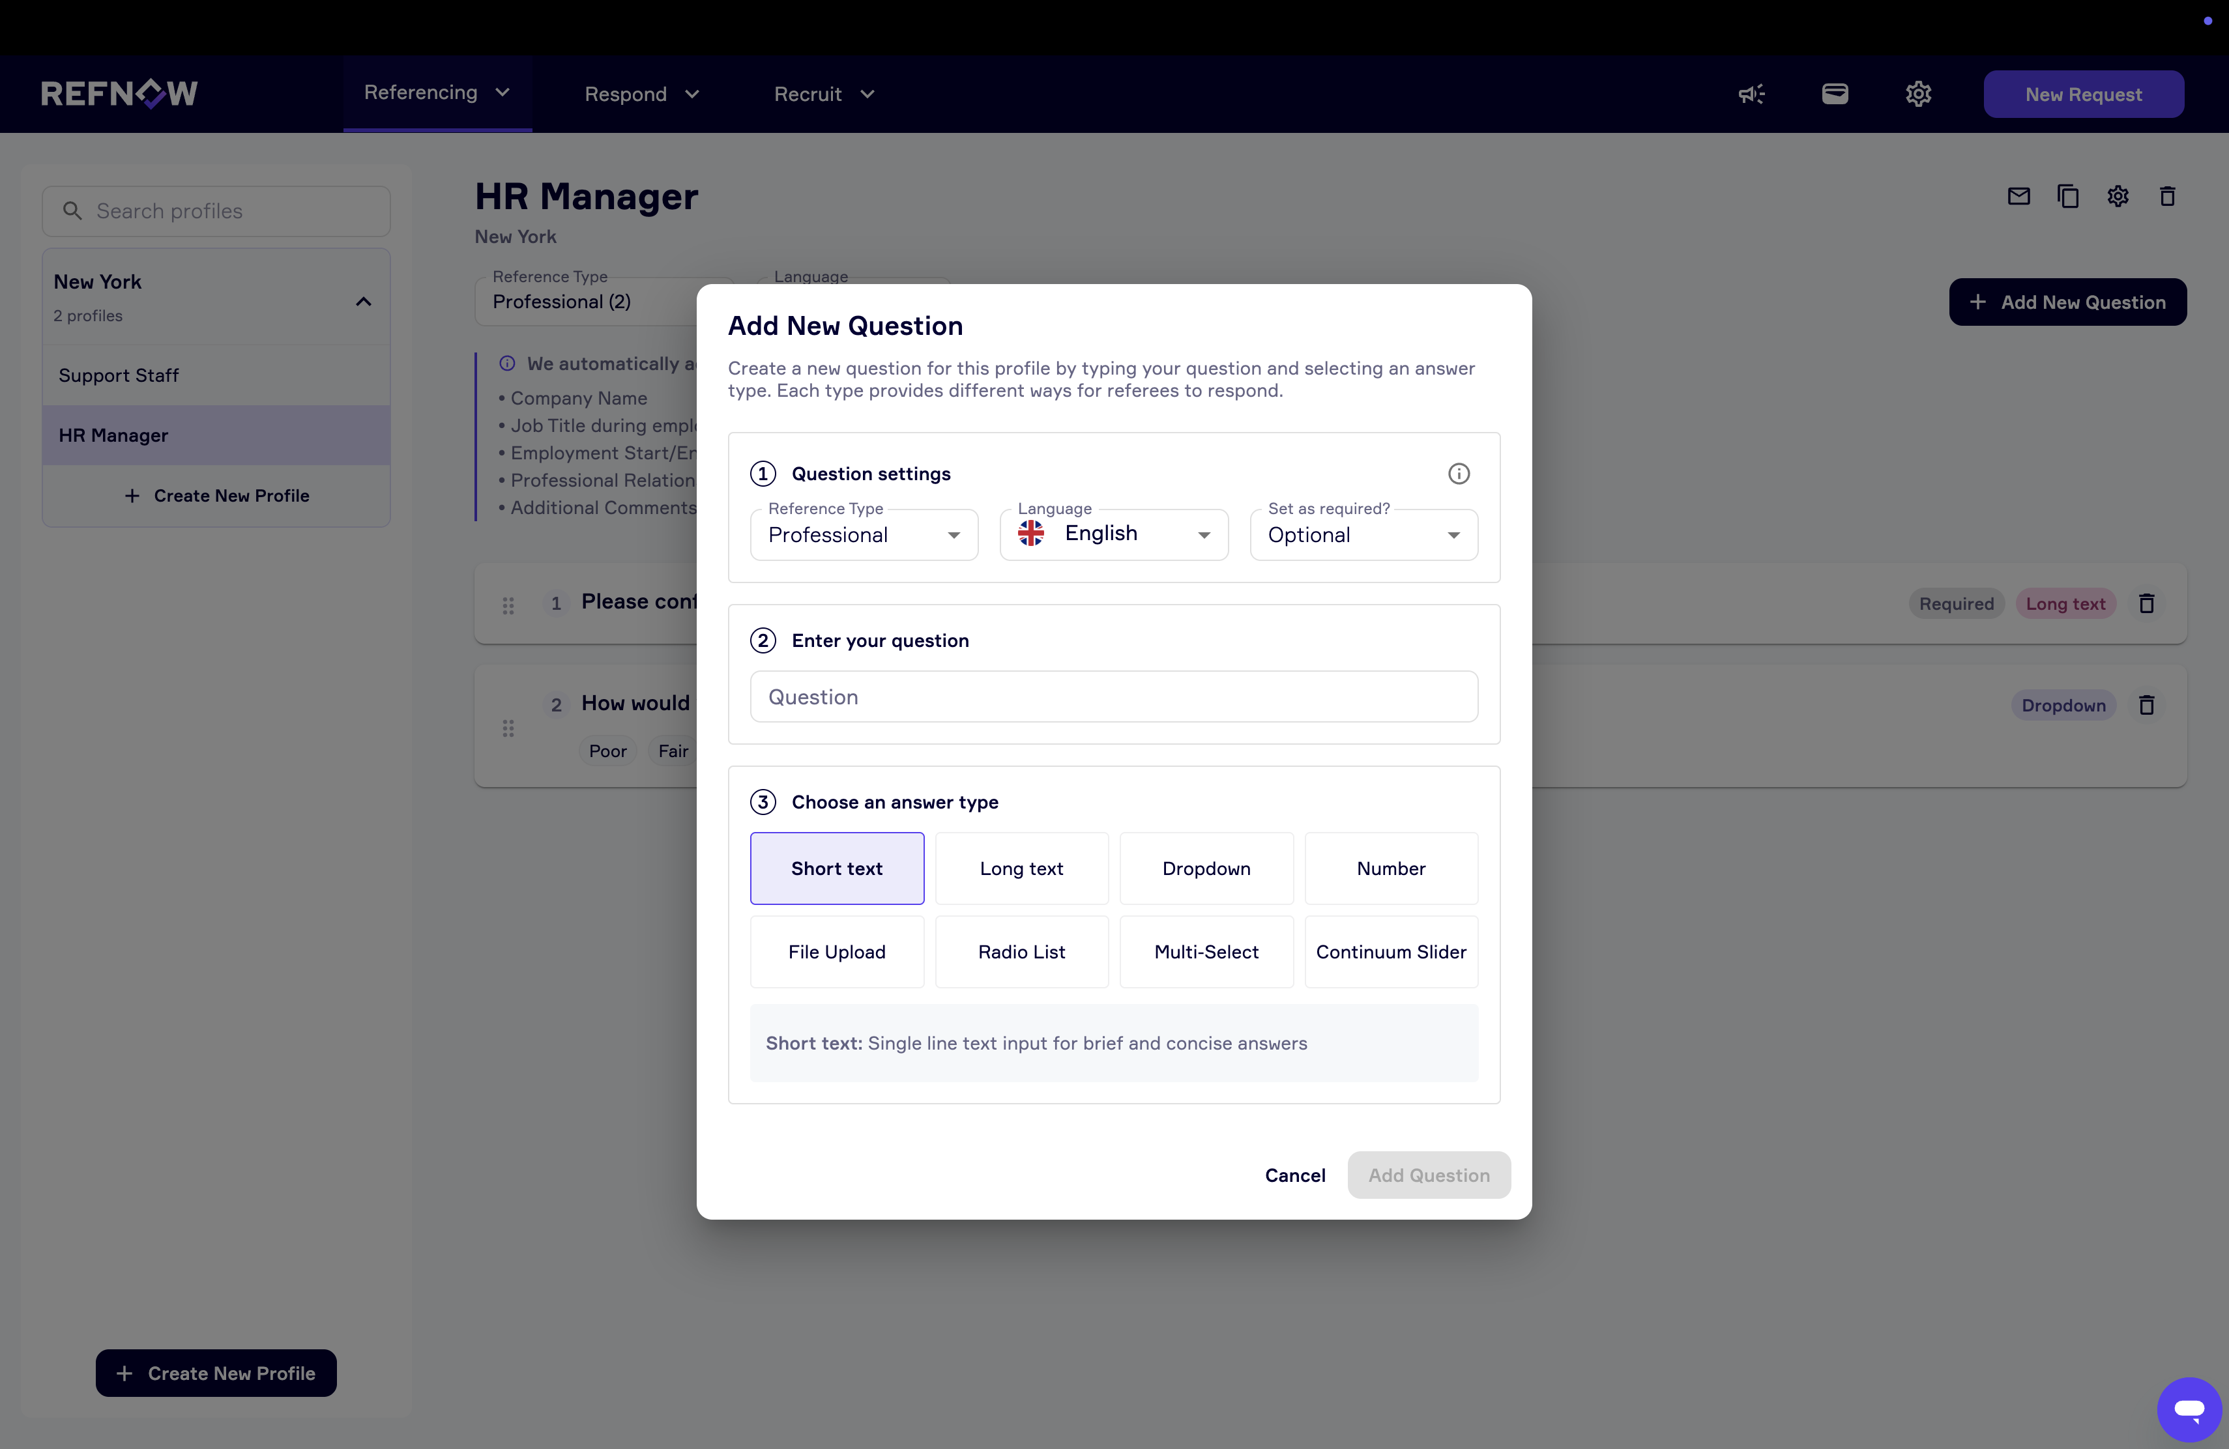Screen dimensions: 2229x1449
Task: Choose the Radio List answer type
Action: coord(1021,952)
